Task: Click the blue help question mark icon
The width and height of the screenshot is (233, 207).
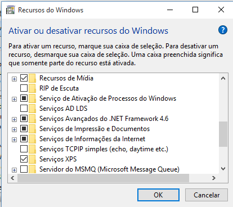Action: tap(223, 30)
